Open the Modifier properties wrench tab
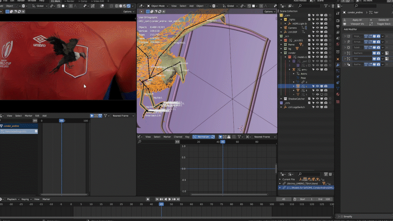Image resolution: width=393 pixels, height=221 pixels. [338, 65]
